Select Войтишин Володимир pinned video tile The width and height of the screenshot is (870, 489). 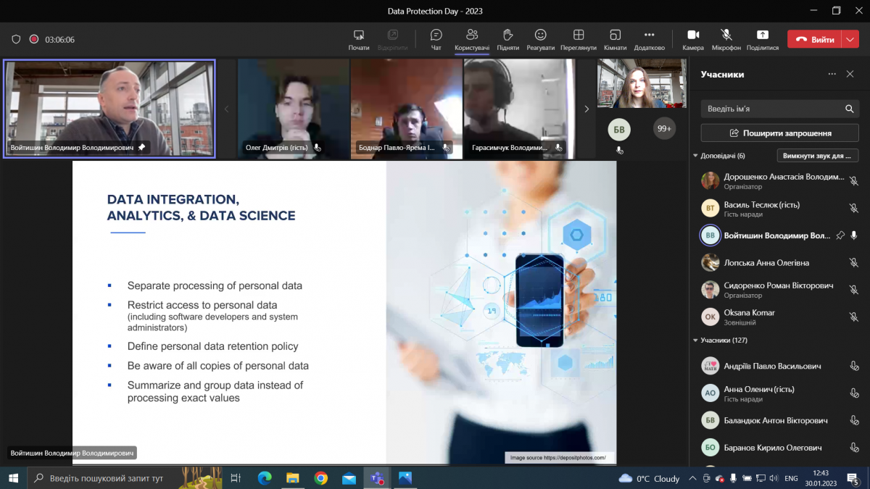point(109,109)
